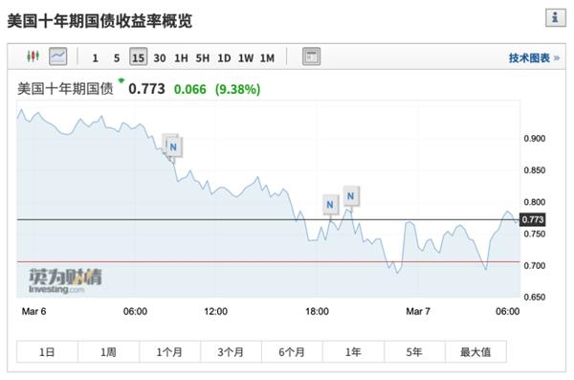
Task: Open the info icon at top right
Action: (555, 17)
